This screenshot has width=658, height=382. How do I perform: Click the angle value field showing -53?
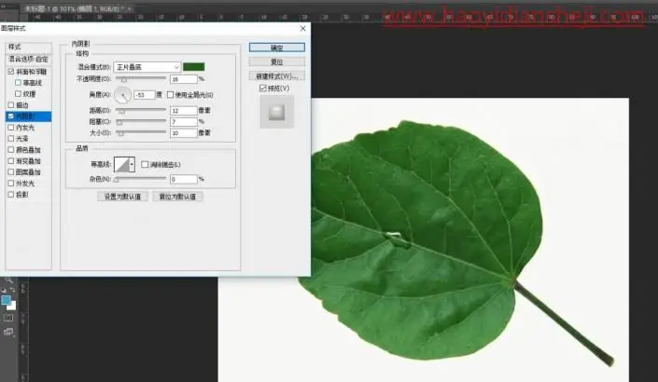(145, 95)
